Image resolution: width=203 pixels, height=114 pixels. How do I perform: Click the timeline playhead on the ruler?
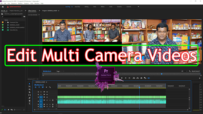click(x=139, y=88)
